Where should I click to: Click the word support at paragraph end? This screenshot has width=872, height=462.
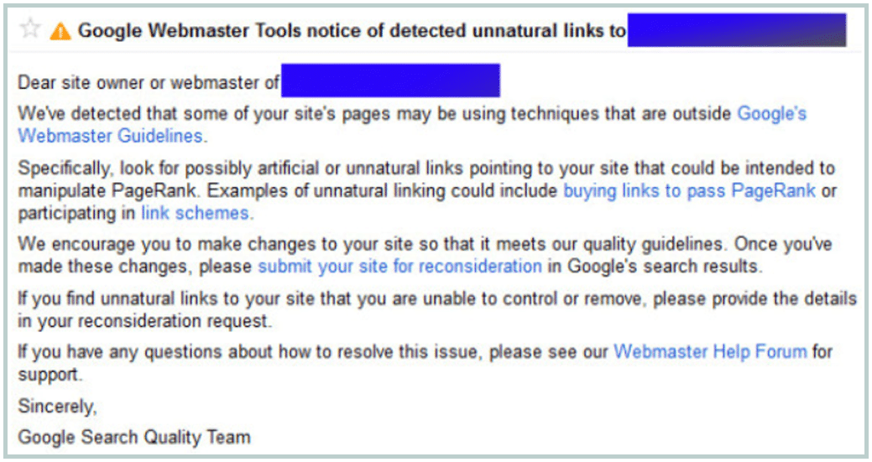pyautogui.click(x=49, y=375)
